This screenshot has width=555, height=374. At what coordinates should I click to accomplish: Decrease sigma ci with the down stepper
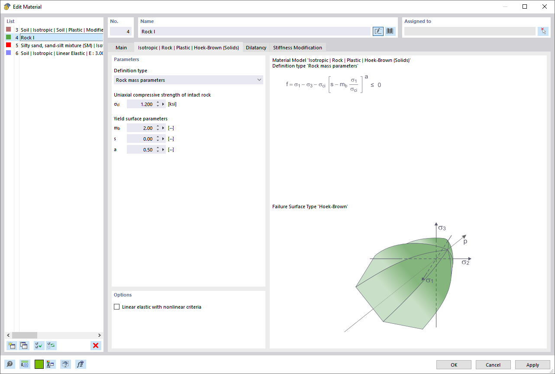pos(158,106)
